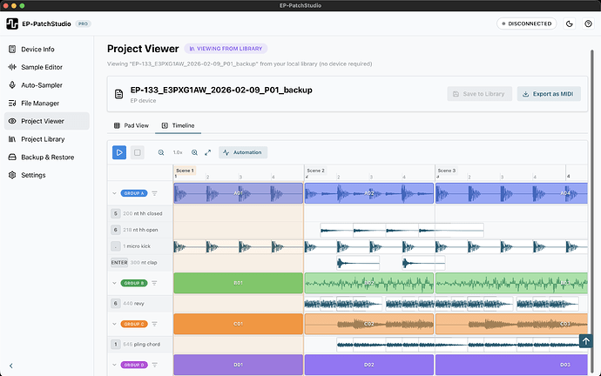
Task: Click the Disconnected status indicator
Action: 524,23
